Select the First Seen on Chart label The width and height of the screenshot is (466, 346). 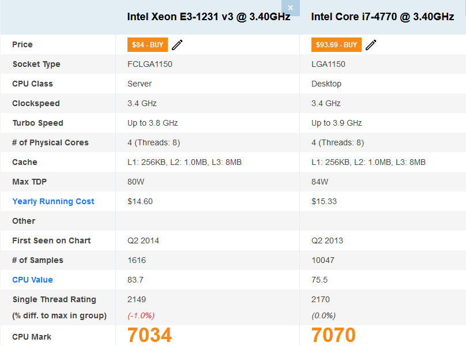[51, 240]
